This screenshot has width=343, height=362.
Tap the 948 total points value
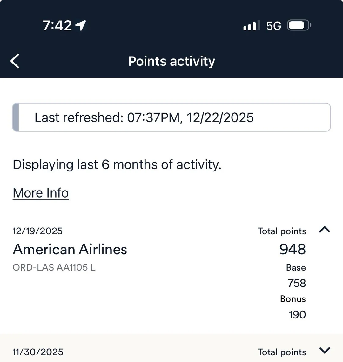[293, 249]
